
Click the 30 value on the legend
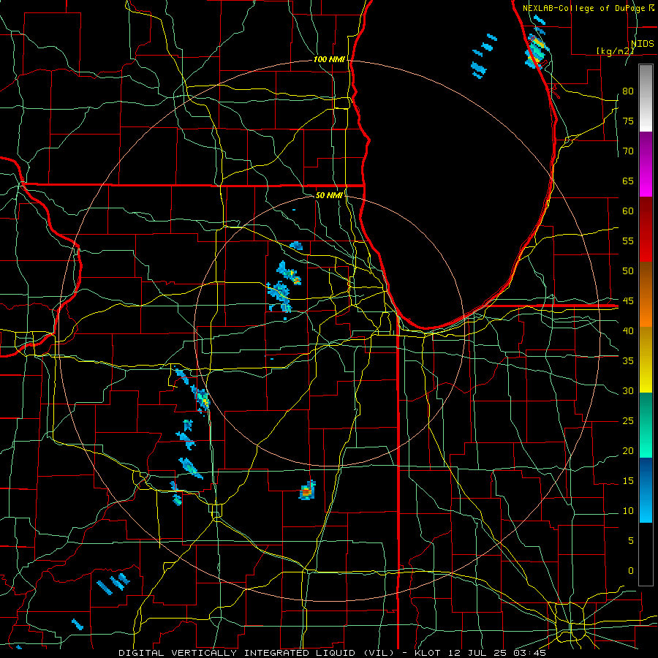pyautogui.click(x=628, y=391)
